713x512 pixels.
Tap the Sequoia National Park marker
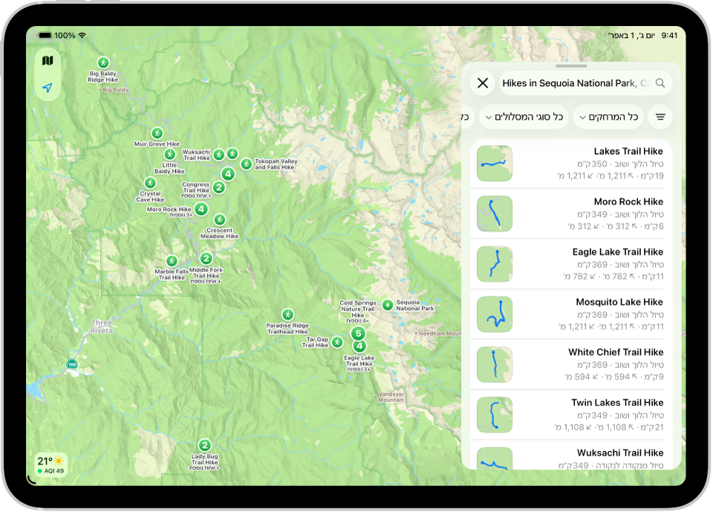(388, 305)
